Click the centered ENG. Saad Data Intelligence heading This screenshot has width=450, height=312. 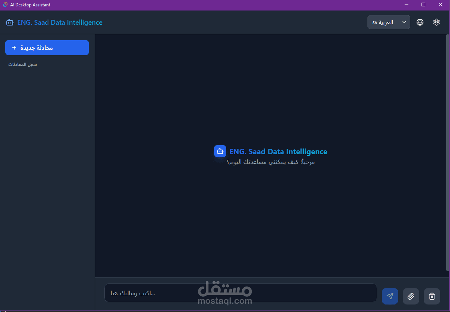pos(278,151)
